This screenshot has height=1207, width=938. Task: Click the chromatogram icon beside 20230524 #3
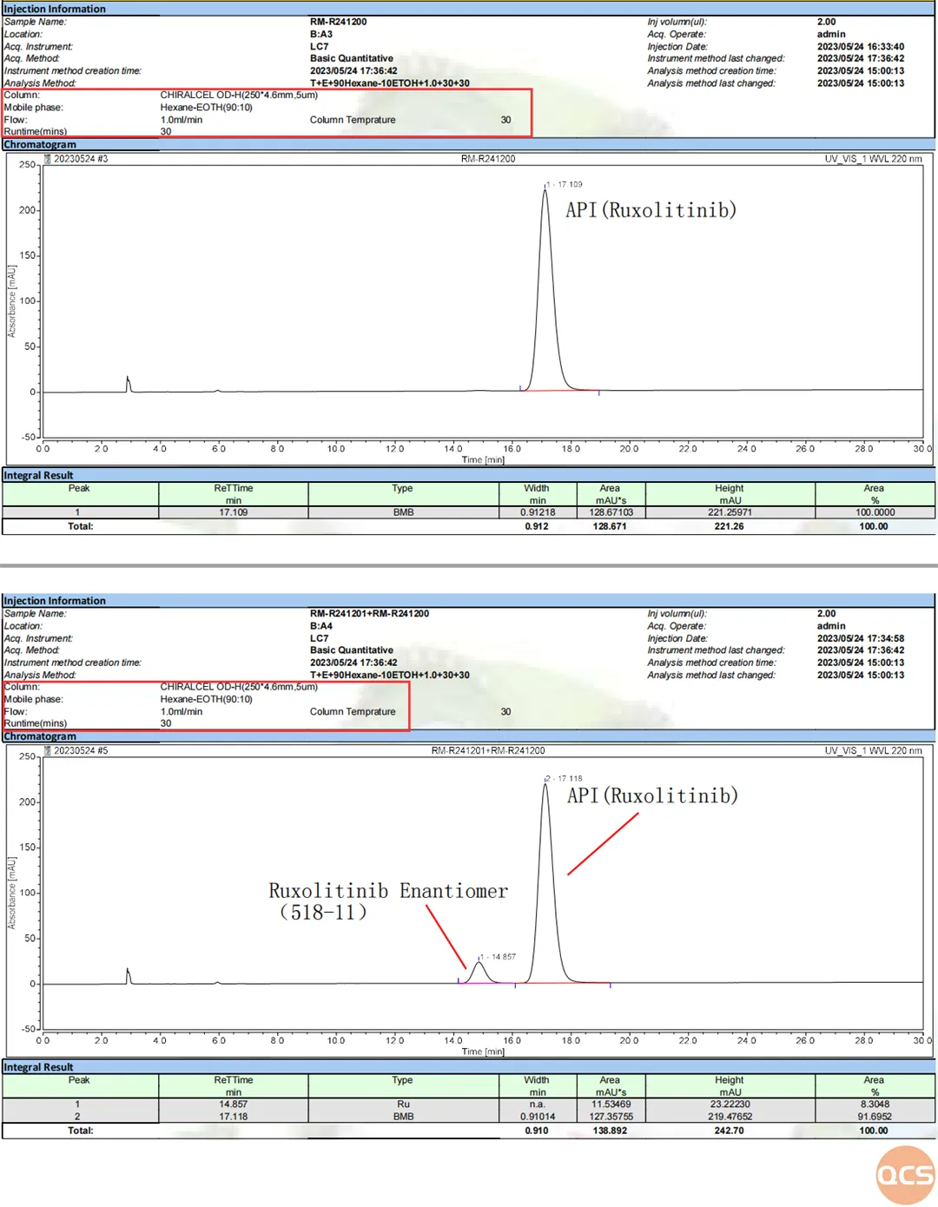tap(48, 159)
